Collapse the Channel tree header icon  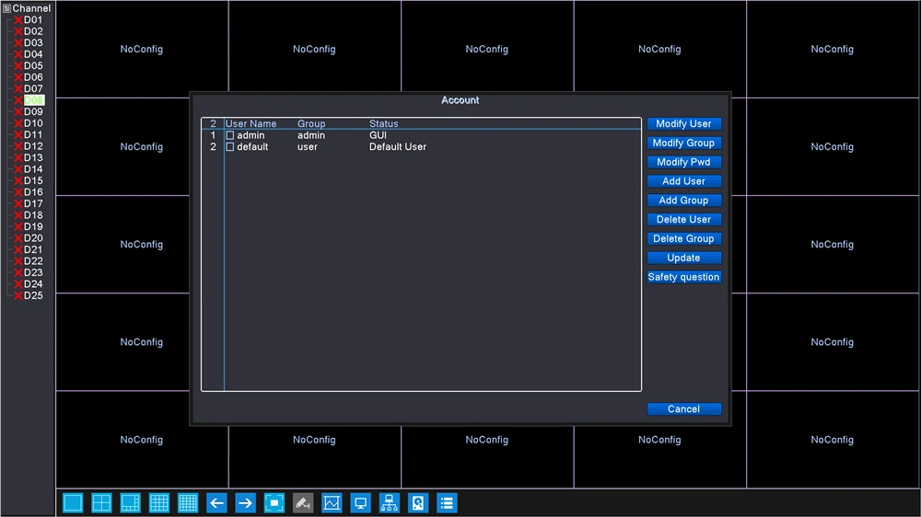click(6, 8)
